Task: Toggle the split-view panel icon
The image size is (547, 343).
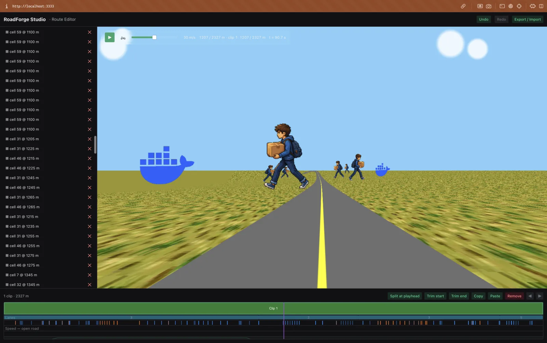Action: tap(541, 6)
